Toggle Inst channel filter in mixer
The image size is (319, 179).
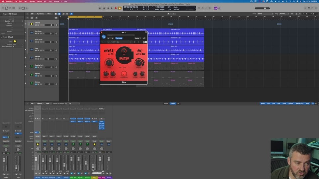point(268,103)
